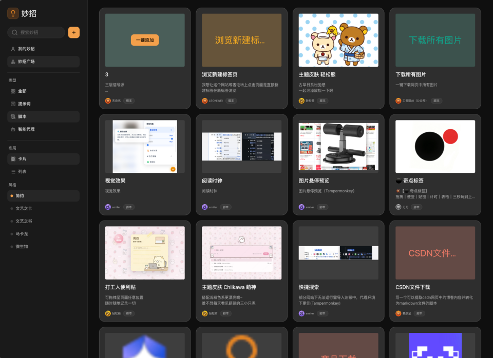The width and height of the screenshot is (493, 358).
Task: Click the smiler avatar on the 阅读时钟 card
Action: (x=205, y=207)
